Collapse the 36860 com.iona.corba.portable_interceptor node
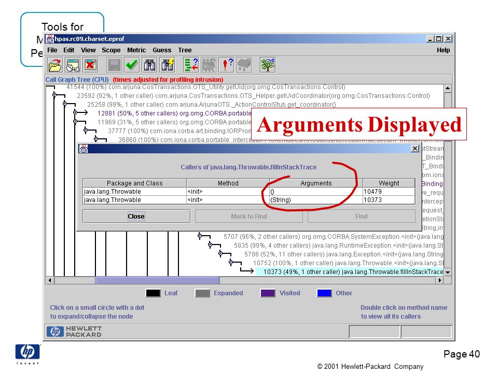This screenshot has height=373, width=498. tap(96, 139)
